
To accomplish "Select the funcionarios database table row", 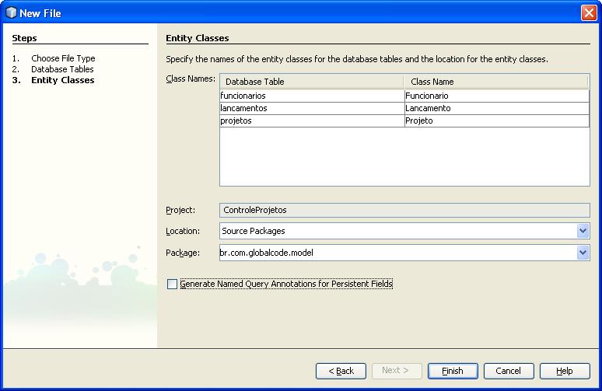I will [x=311, y=96].
